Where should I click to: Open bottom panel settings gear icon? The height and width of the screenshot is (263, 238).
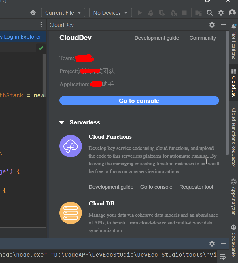pyautogui.click(x=212, y=244)
